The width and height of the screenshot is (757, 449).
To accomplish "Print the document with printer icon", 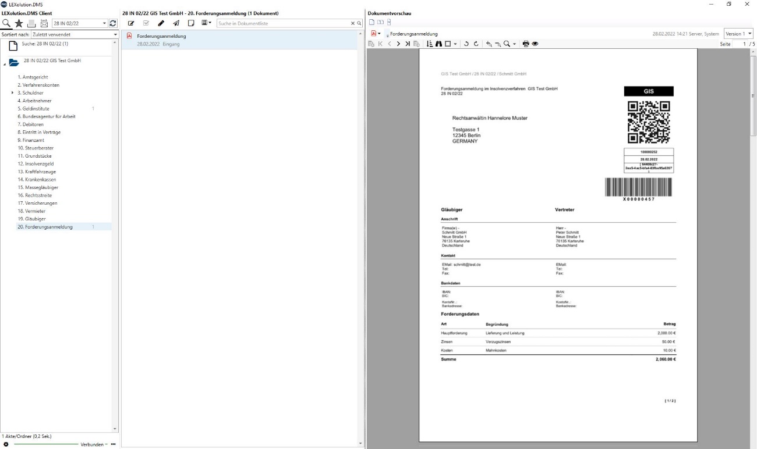I will click(526, 44).
